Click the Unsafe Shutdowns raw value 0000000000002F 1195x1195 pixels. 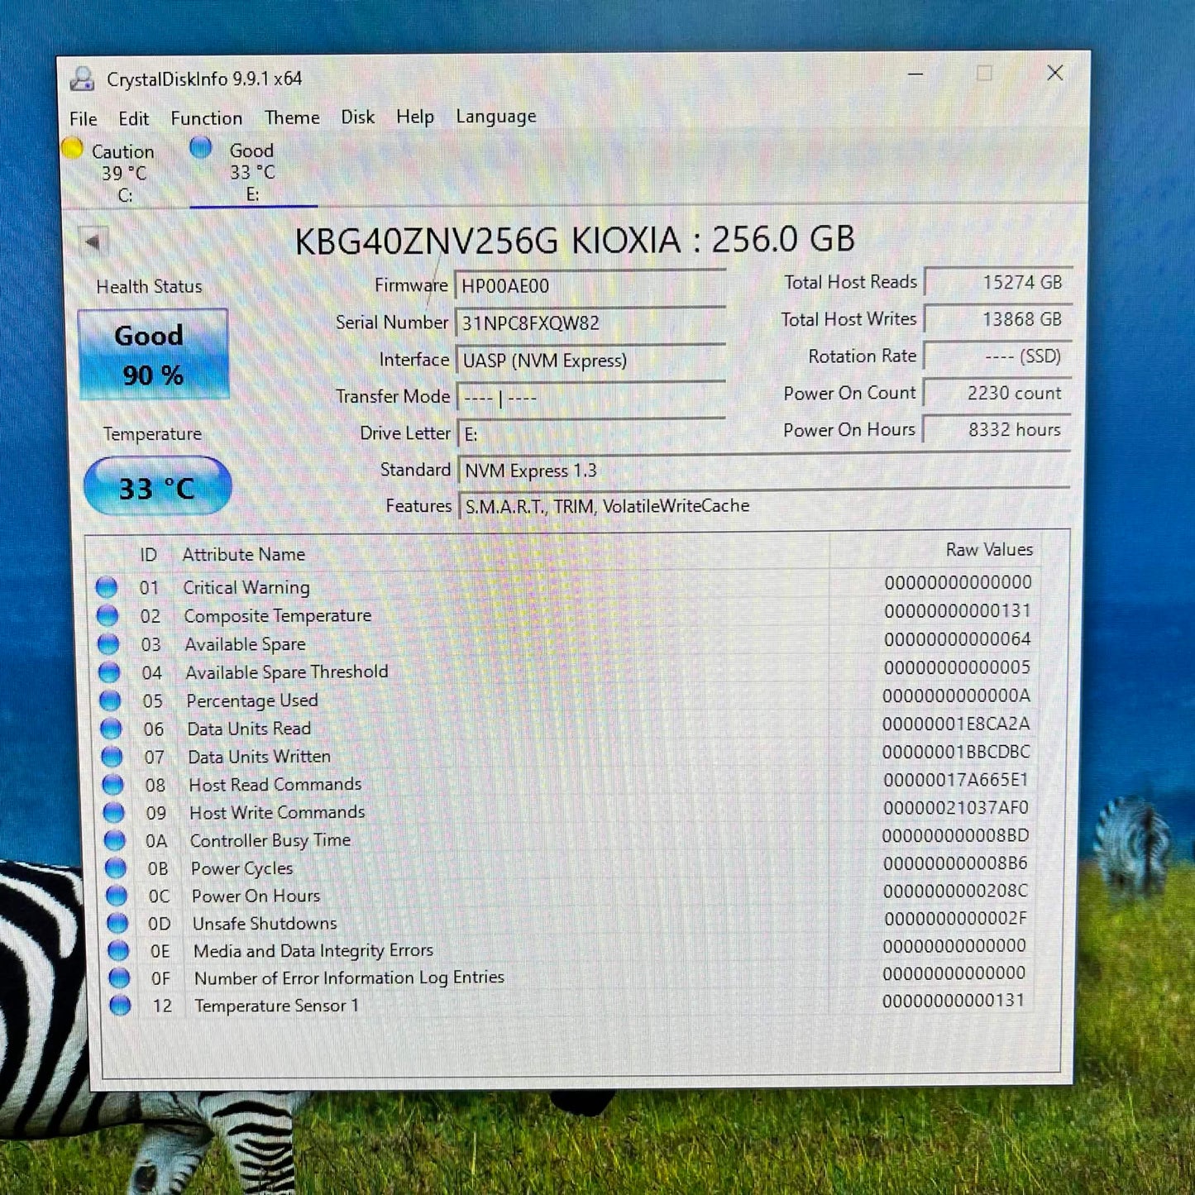[955, 918]
